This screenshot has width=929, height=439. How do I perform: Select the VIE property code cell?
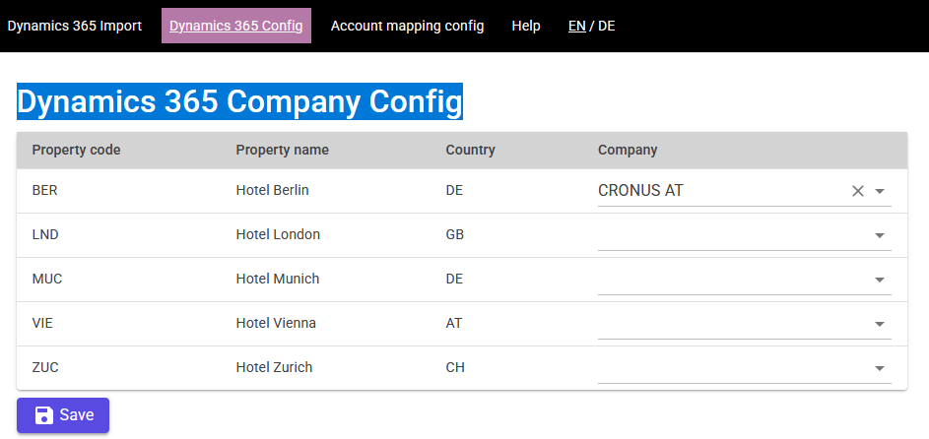(x=42, y=324)
